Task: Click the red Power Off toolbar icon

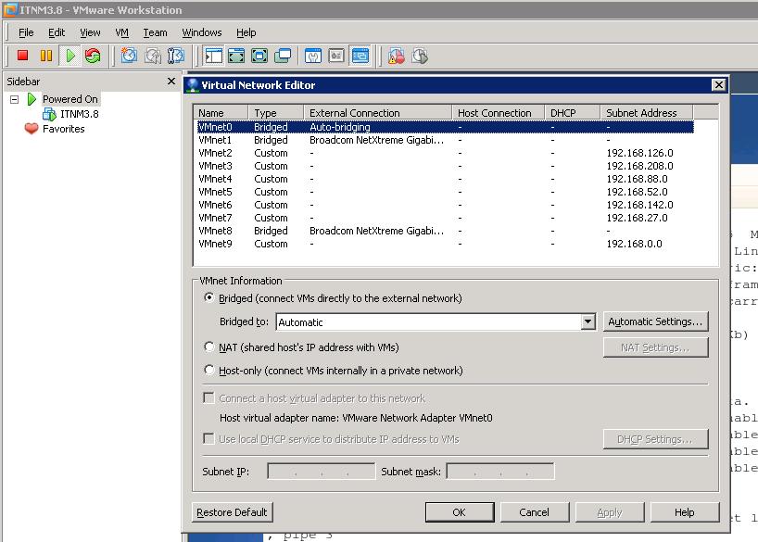Action: [22, 56]
